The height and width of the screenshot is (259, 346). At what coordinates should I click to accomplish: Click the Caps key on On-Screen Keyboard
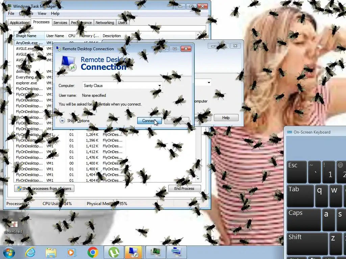(x=304, y=220)
